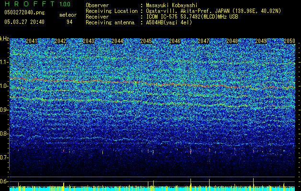This screenshot has width=301, height=191.
Task: Click the 2045 time marker
Action: click(x=146, y=41)
